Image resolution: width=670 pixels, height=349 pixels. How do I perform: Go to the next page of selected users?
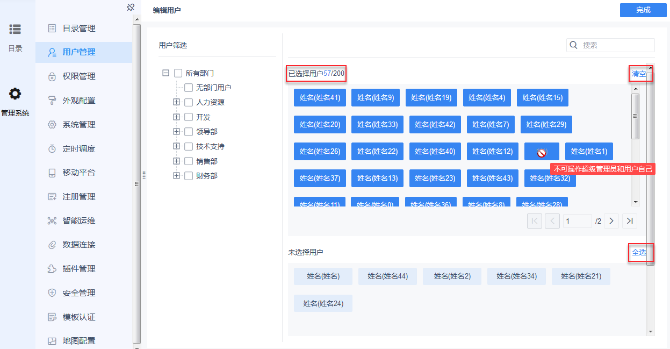pyautogui.click(x=611, y=220)
